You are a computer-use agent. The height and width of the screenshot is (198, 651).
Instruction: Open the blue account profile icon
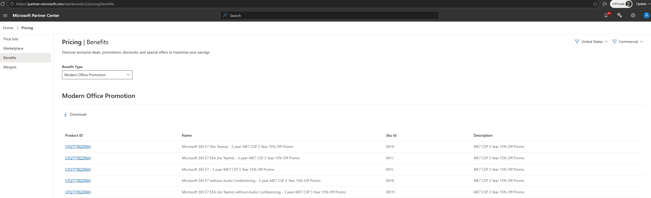coord(646,15)
